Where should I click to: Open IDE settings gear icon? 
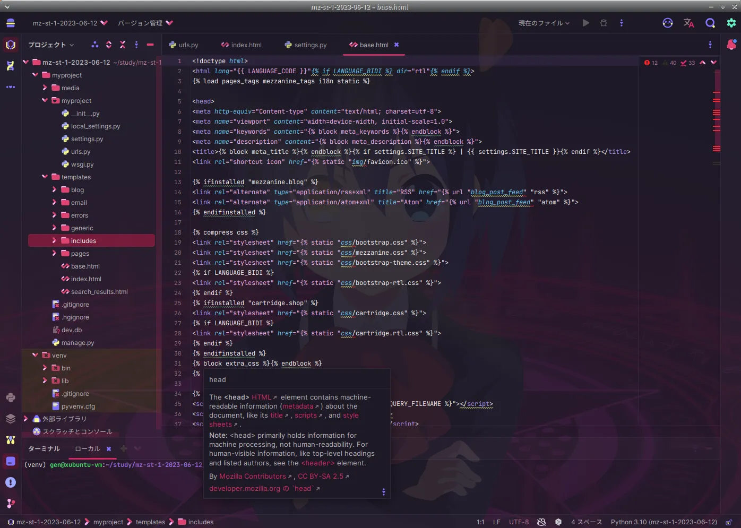(x=731, y=23)
